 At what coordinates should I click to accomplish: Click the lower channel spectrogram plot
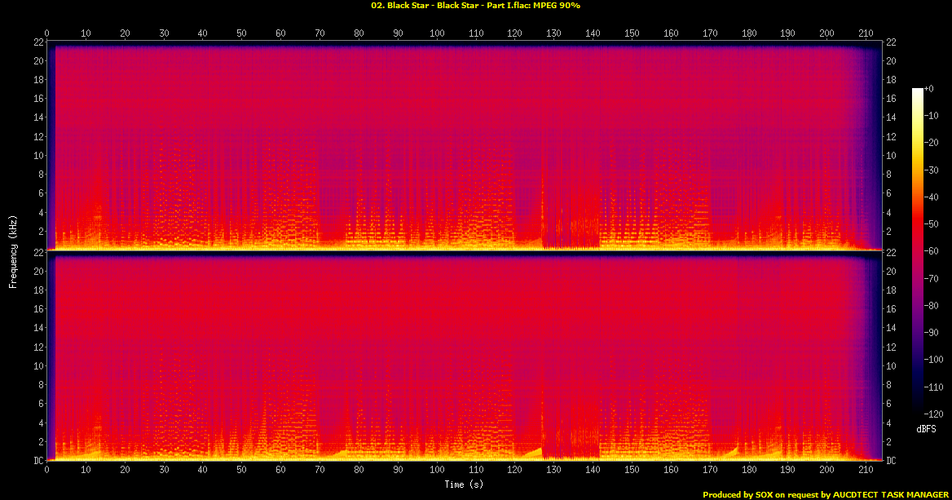click(x=465, y=356)
